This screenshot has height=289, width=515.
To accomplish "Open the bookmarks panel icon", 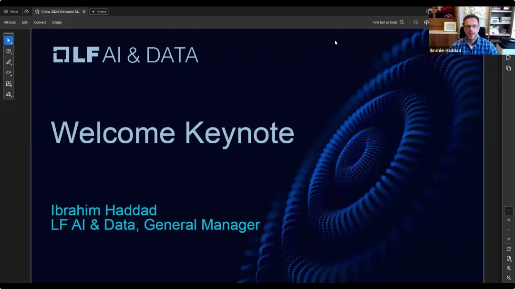I will (x=508, y=58).
